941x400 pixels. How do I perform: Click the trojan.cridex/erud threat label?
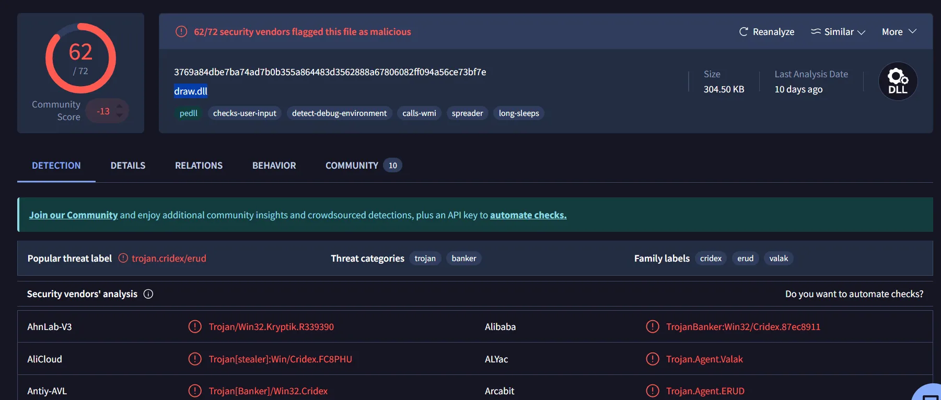pos(169,258)
